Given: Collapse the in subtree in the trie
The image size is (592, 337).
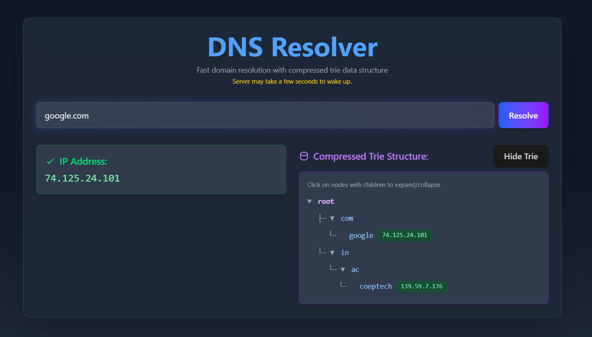Looking at the screenshot, I should click(x=345, y=252).
